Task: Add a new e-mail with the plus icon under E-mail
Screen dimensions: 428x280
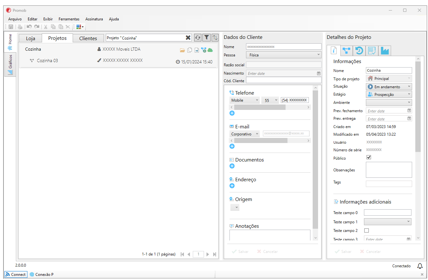Action: pos(232,146)
